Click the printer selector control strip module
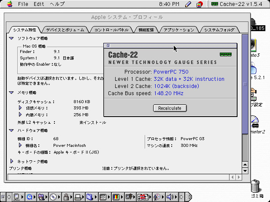This screenshot has width=270, height=202. (78, 197)
